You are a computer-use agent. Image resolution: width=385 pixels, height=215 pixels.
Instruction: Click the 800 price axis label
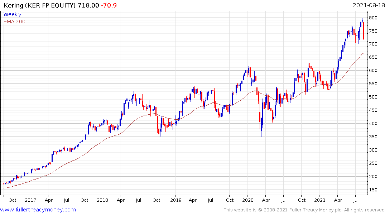click(373, 18)
